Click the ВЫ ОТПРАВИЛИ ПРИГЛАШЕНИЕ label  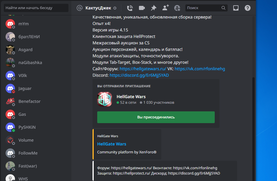pyautogui.click(x=124, y=86)
